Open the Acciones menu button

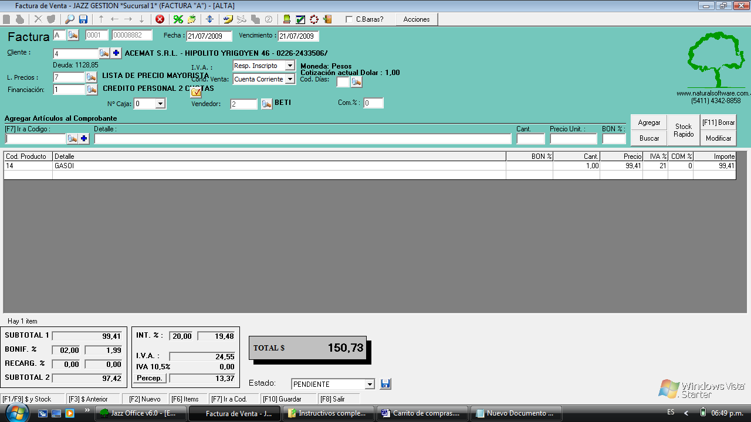[417, 19]
